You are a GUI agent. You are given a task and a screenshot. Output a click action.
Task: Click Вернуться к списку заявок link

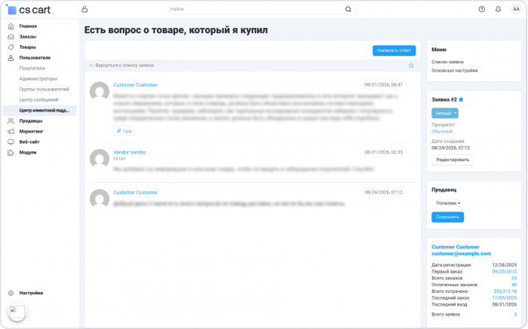click(x=121, y=65)
